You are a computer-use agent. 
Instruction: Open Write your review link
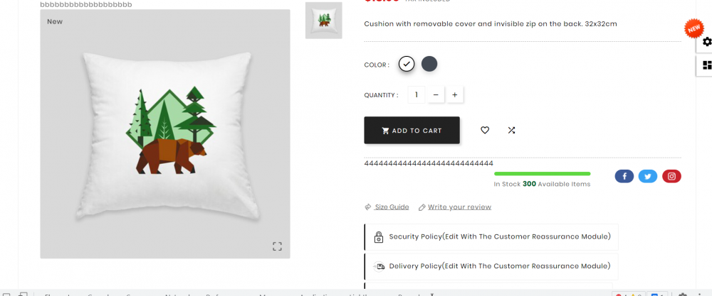(x=459, y=207)
